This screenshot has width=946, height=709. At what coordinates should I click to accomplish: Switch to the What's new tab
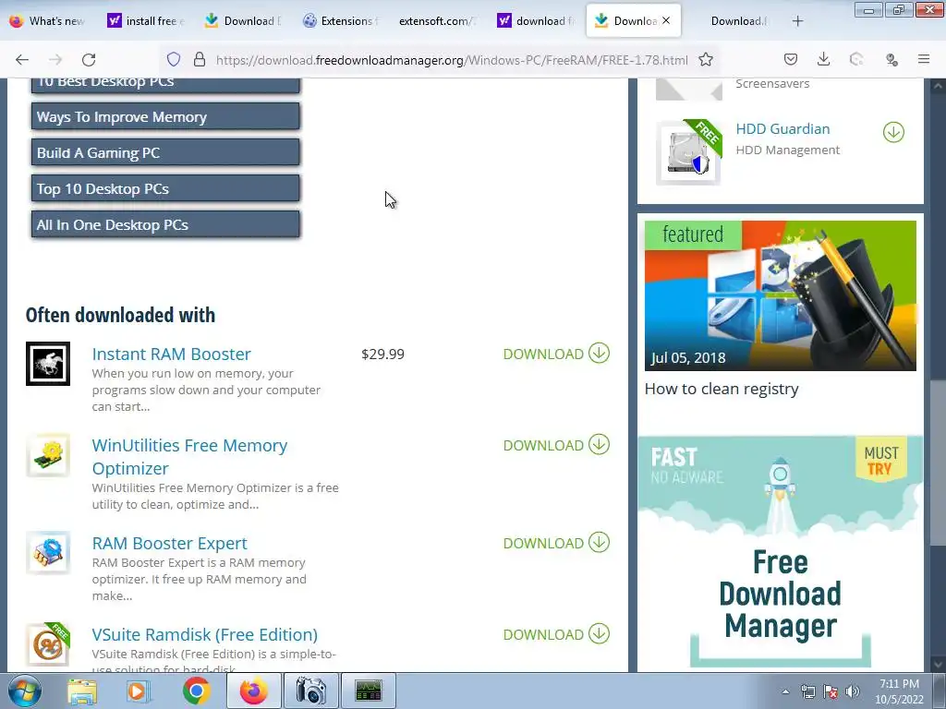(48, 21)
